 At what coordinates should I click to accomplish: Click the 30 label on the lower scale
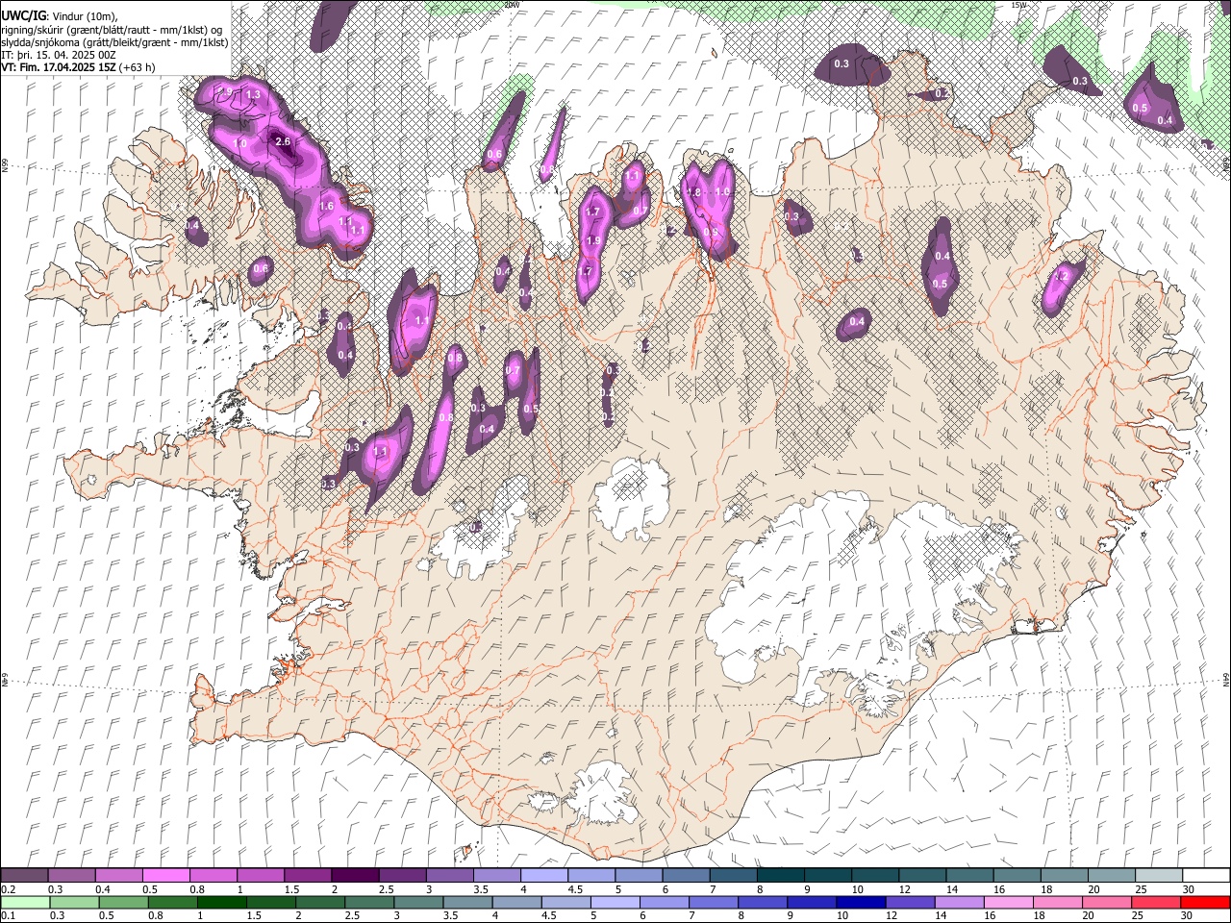[x=1189, y=915]
